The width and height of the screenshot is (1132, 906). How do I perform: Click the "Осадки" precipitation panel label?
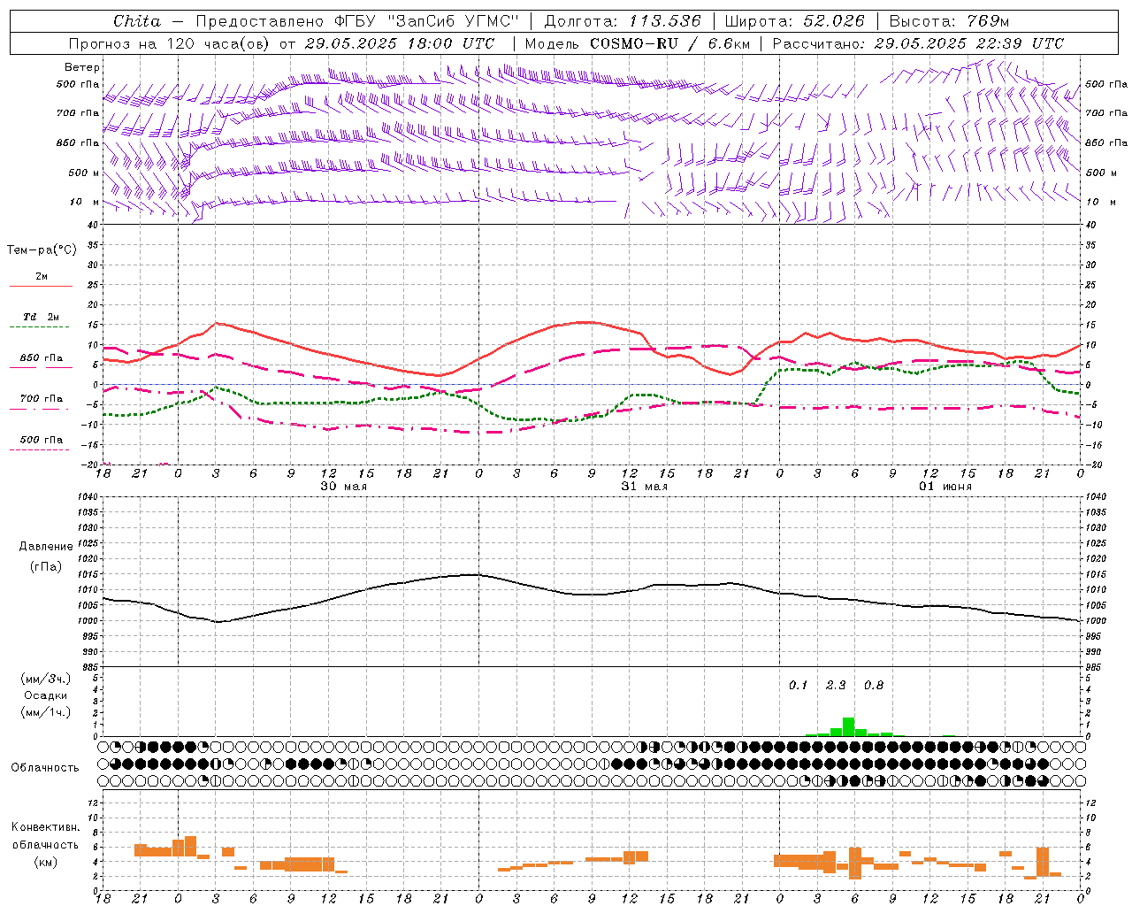tap(46, 695)
